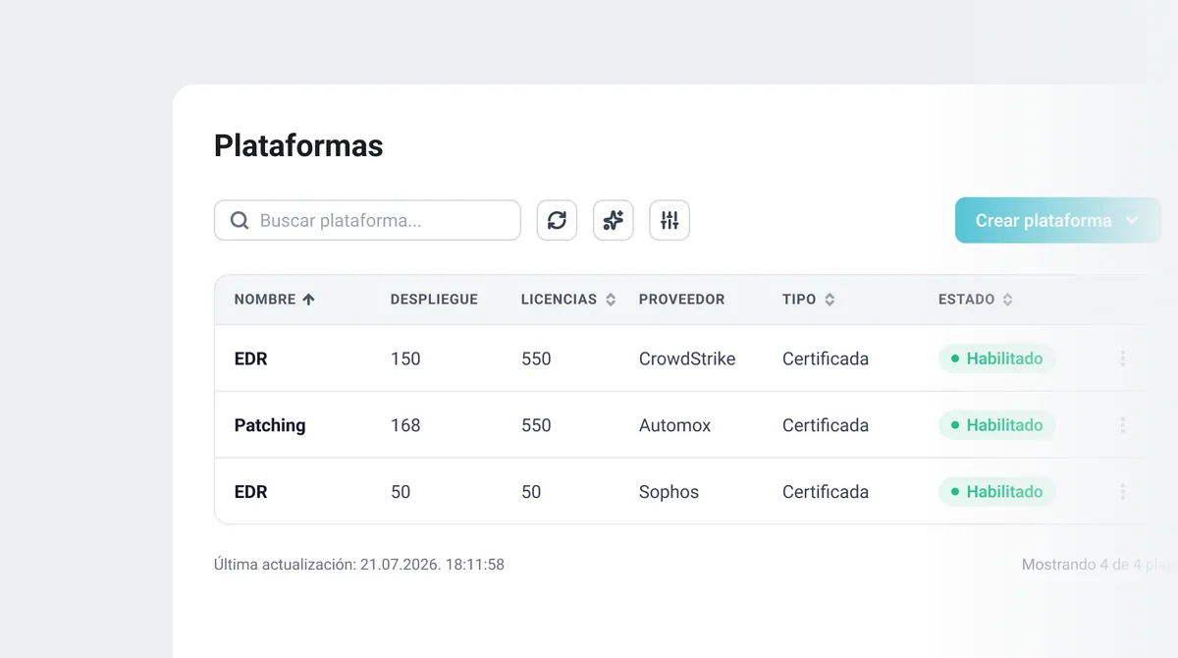Click licencias value 550 in Automox row
Viewport: 1178px width, 658px height.
pos(536,425)
